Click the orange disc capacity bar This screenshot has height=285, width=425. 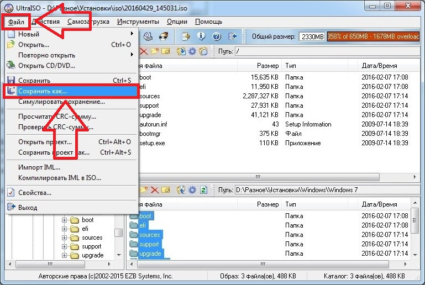point(373,36)
